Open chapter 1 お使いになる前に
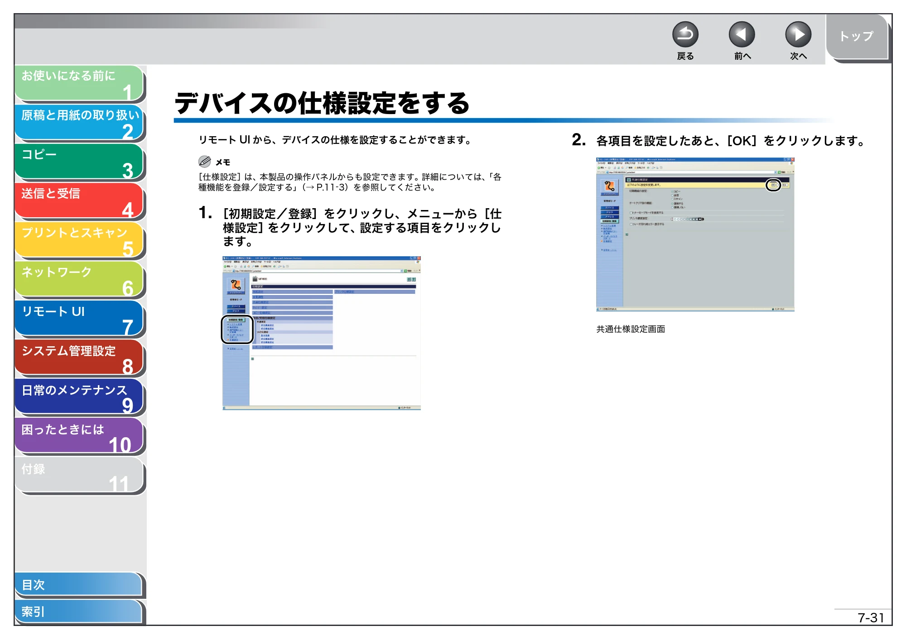906x640 pixels. [79, 83]
